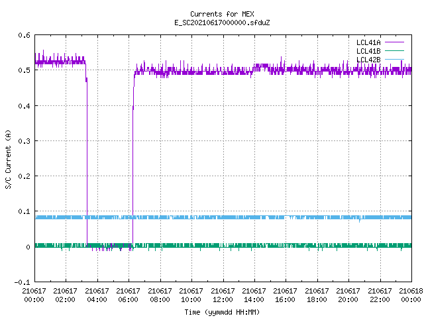The image size is (424, 318).
Task: Click the 210617 00:00 x-axis tick label
Action: [34, 295]
